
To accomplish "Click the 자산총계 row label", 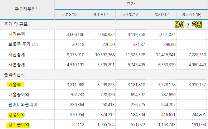I will pos(16,55).
